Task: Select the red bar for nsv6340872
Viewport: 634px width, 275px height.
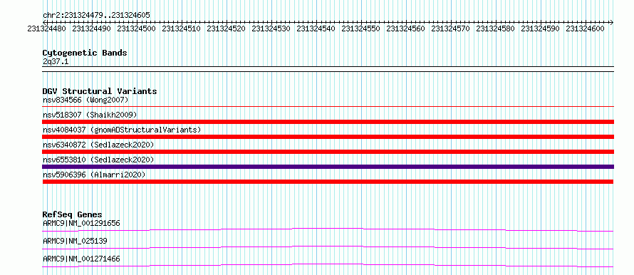Action: [x=328, y=152]
